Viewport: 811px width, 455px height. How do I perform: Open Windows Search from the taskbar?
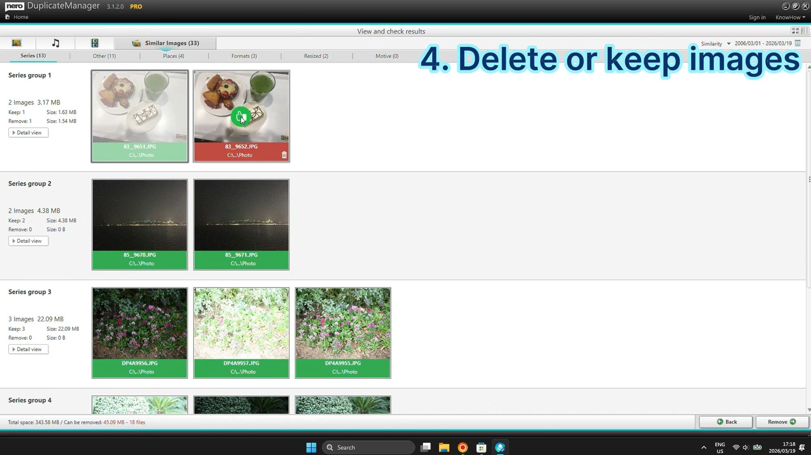[x=368, y=447]
